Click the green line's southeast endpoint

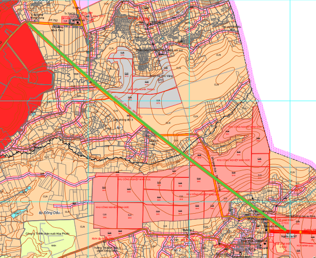coord(285,230)
